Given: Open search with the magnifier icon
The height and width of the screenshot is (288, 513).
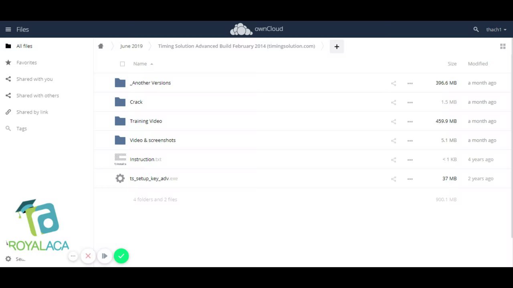Looking at the screenshot, I should pyautogui.click(x=476, y=30).
